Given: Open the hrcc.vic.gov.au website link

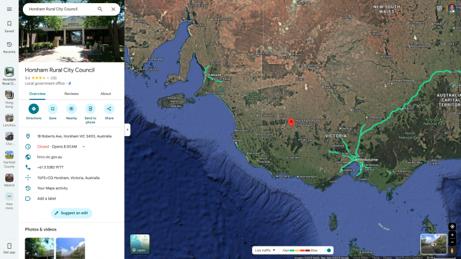Looking at the screenshot, I should (x=50, y=156).
